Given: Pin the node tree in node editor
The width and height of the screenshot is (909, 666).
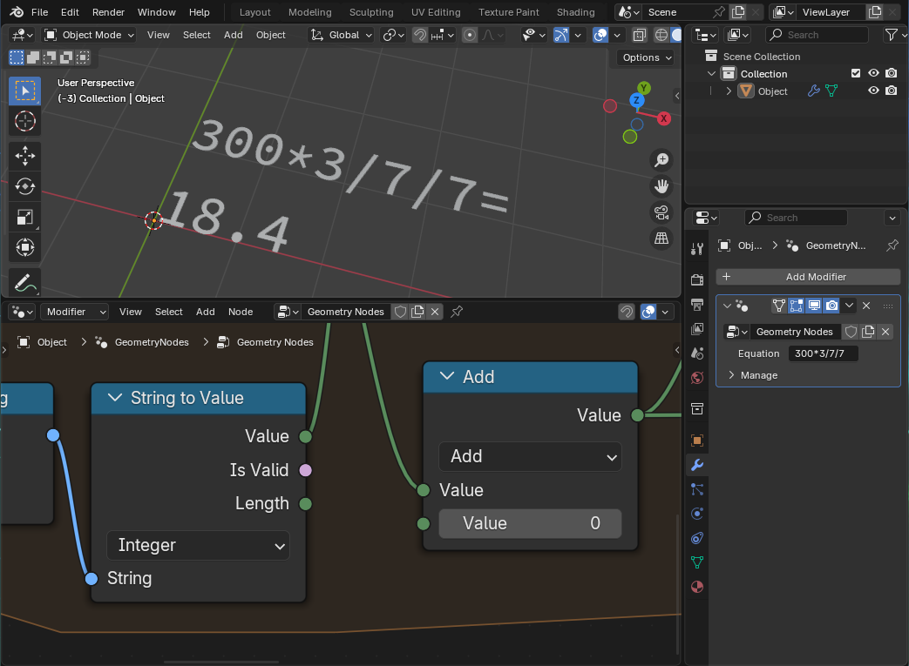Looking at the screenshot, I should coord(457,312).
